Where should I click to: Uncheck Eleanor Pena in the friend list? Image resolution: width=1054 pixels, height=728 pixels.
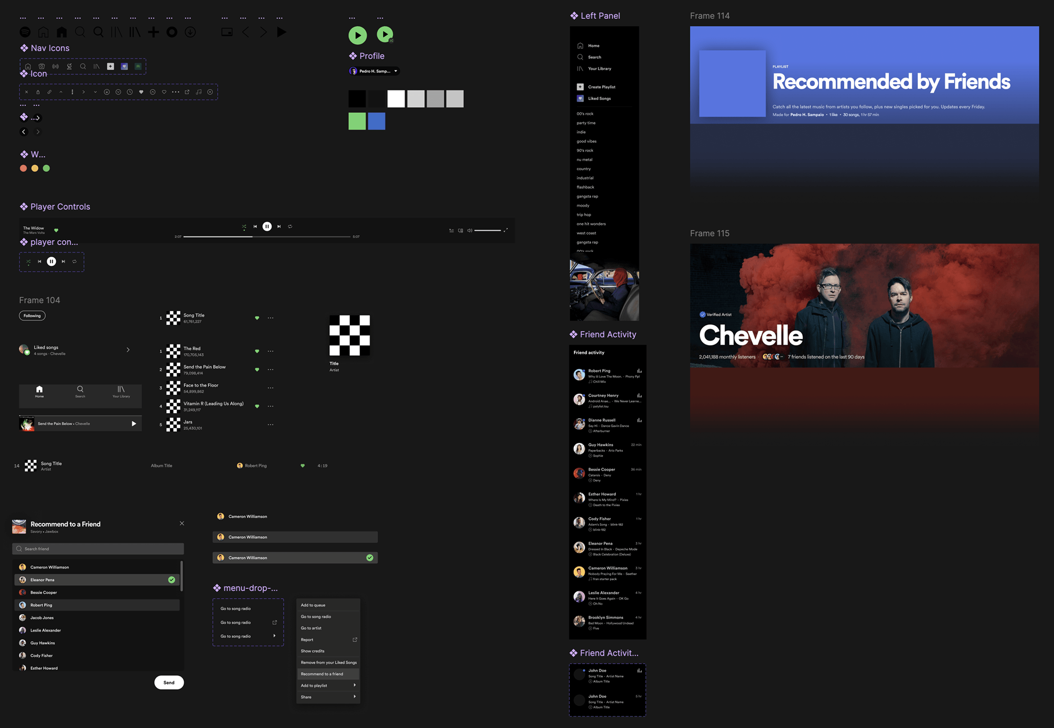pos(172,579)
